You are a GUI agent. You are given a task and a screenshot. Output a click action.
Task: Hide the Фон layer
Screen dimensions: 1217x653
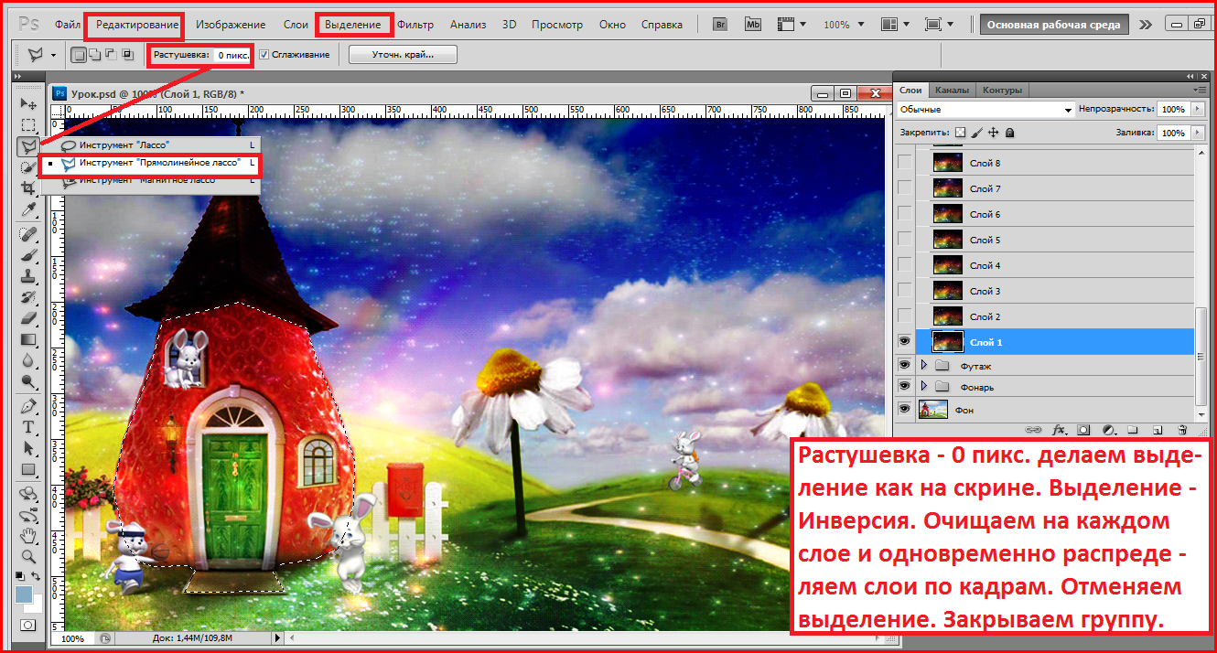click(904, 410)
